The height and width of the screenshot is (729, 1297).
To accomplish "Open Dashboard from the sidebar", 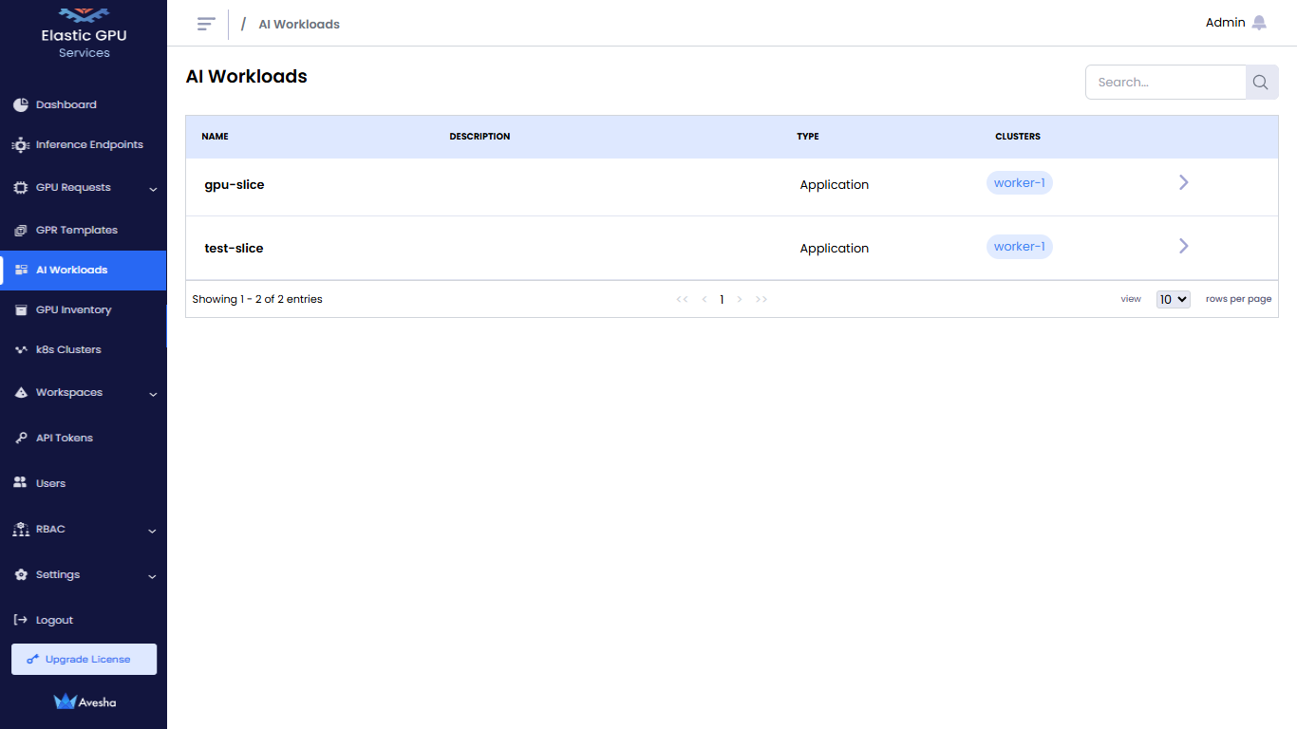I will coord(66,104).
